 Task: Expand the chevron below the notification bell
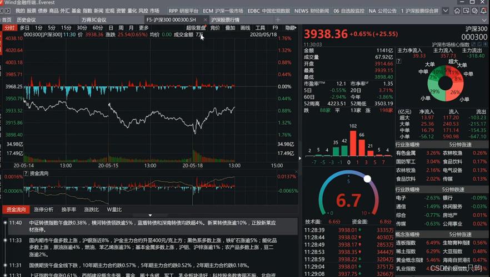pyautogui.click(x=484, y=19)
